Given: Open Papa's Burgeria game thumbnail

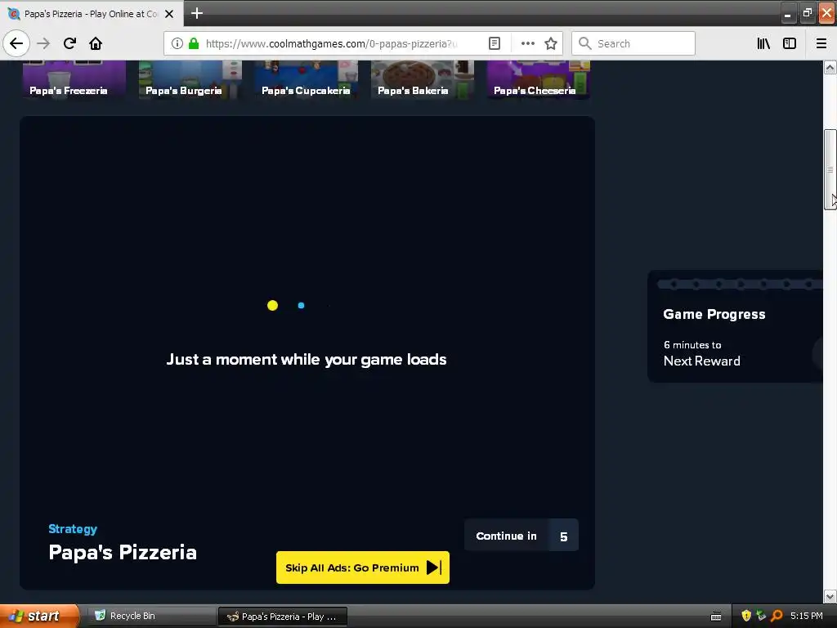Looking at the screenshot, I should pyautogui.click(x=190, y=79).
